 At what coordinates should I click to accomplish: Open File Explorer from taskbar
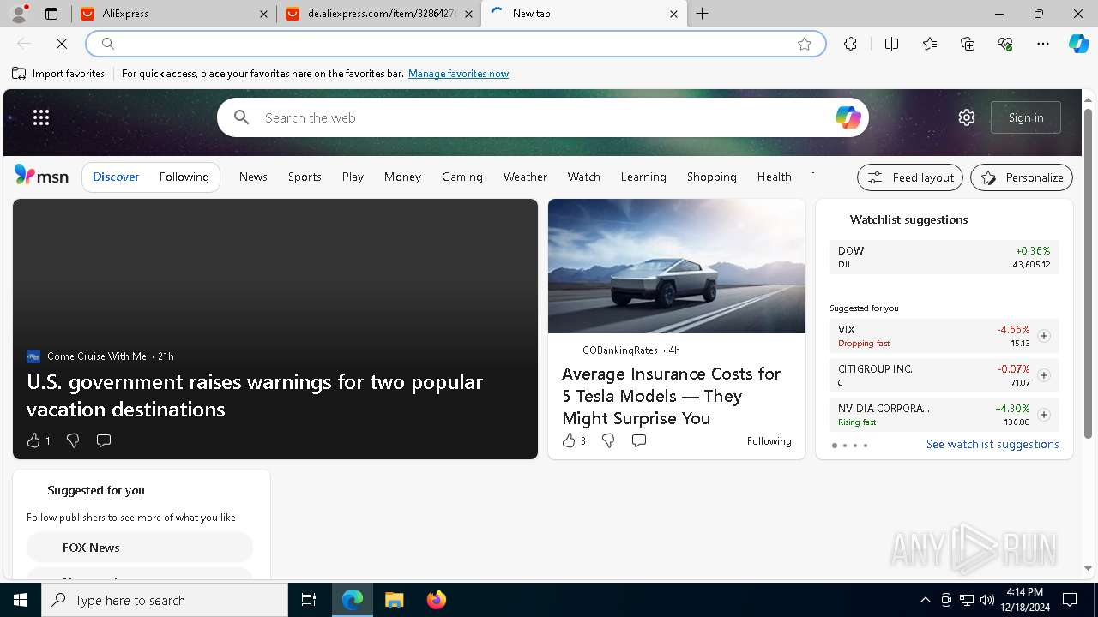pyautogui.click(x=394, y=600)
